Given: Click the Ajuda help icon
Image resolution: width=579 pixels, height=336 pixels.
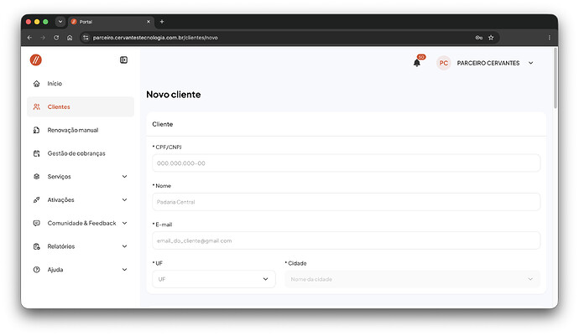Looking at the screenshot, I should (37, 269).
